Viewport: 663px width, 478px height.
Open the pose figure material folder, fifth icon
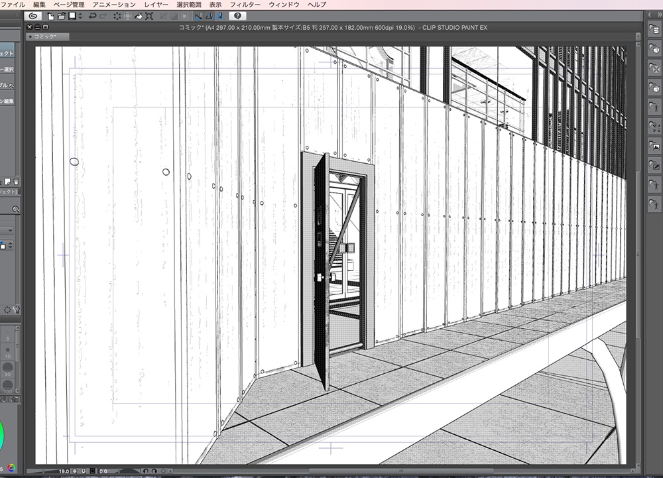(654, 107)
